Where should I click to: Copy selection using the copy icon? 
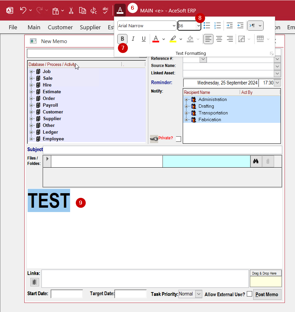click(82, 10)
